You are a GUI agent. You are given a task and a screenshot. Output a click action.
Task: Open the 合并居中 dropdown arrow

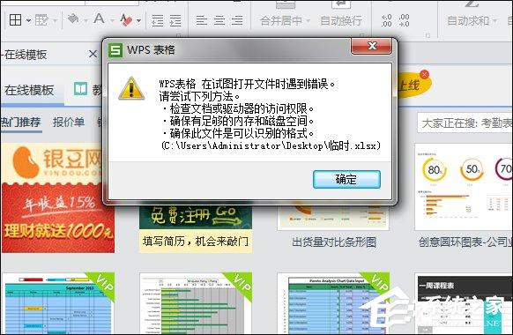pyautogui.click(x=308, y=21)
